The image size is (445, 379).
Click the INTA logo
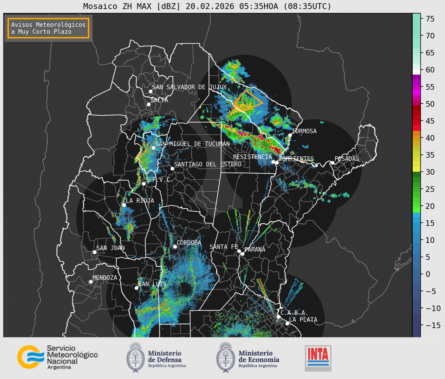pos(318,358)
